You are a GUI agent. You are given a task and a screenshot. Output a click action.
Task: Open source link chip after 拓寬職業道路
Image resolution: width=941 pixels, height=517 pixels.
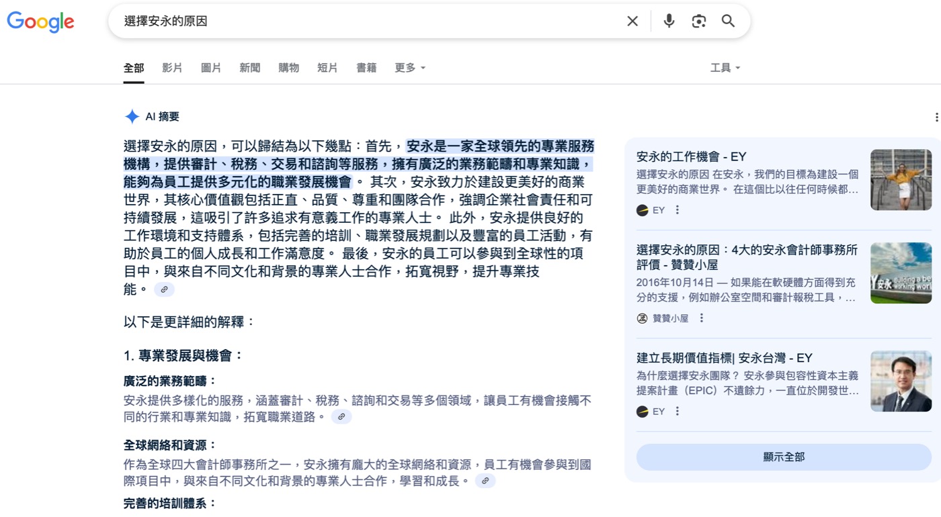[x=341, y=417]
